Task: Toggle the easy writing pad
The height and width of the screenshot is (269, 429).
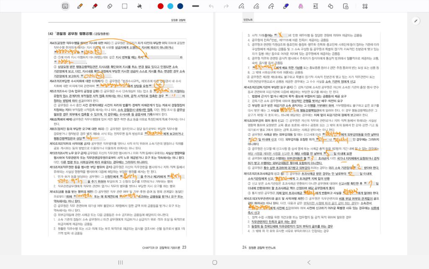Action: 315,6
